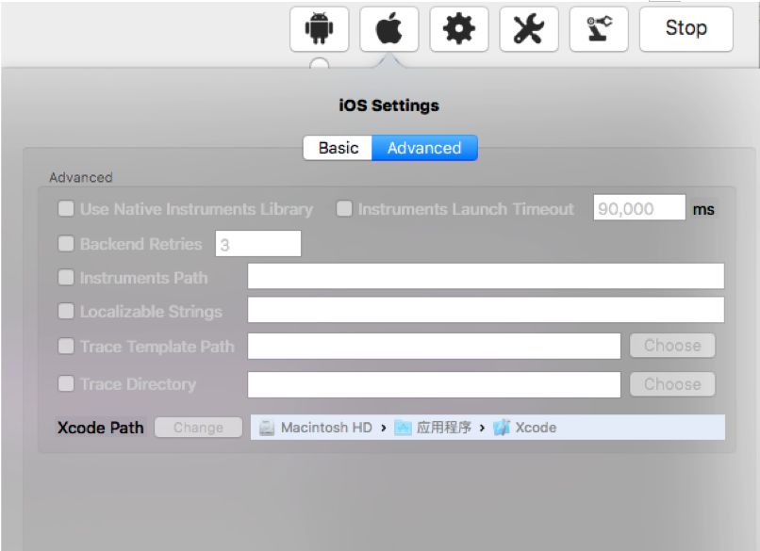Click the Localizable Strings text field
Viewport: 760px width, 551px height.
pyautogui.click(x=486, y=310)
